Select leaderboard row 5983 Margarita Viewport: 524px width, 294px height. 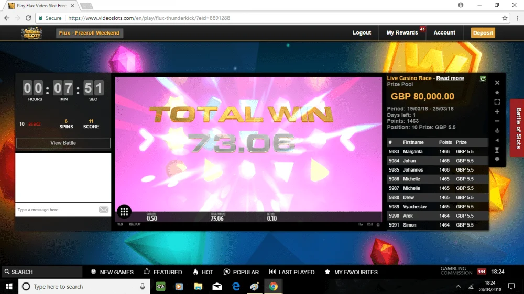click(x=438, y=152)
